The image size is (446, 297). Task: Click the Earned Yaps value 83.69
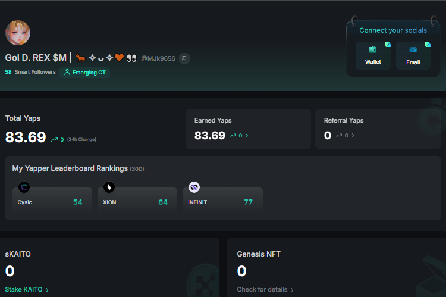tap(210, 136)
